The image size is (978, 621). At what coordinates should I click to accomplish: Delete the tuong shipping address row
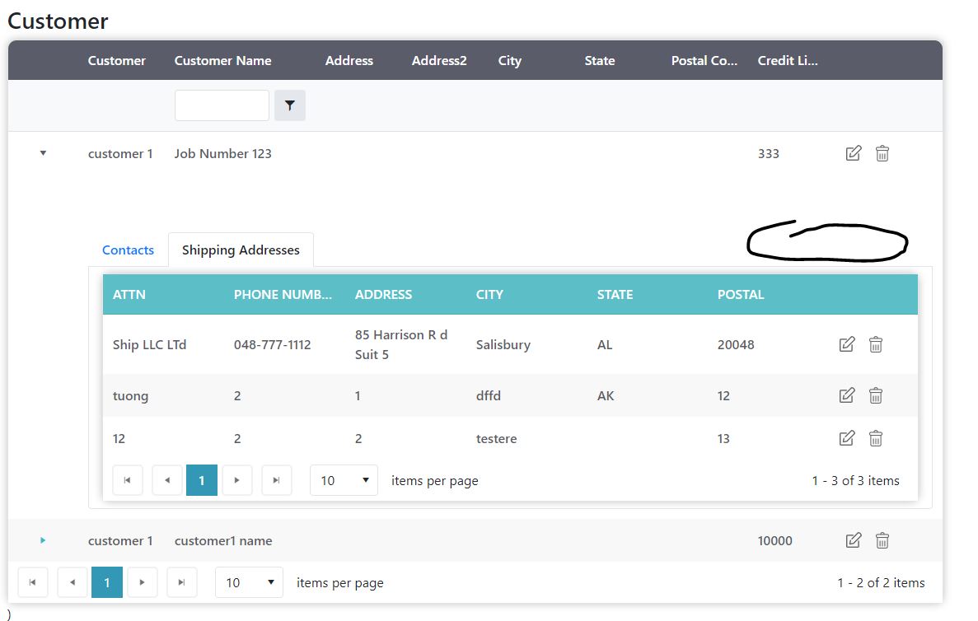pyautogui.click(x=876, y=395)
